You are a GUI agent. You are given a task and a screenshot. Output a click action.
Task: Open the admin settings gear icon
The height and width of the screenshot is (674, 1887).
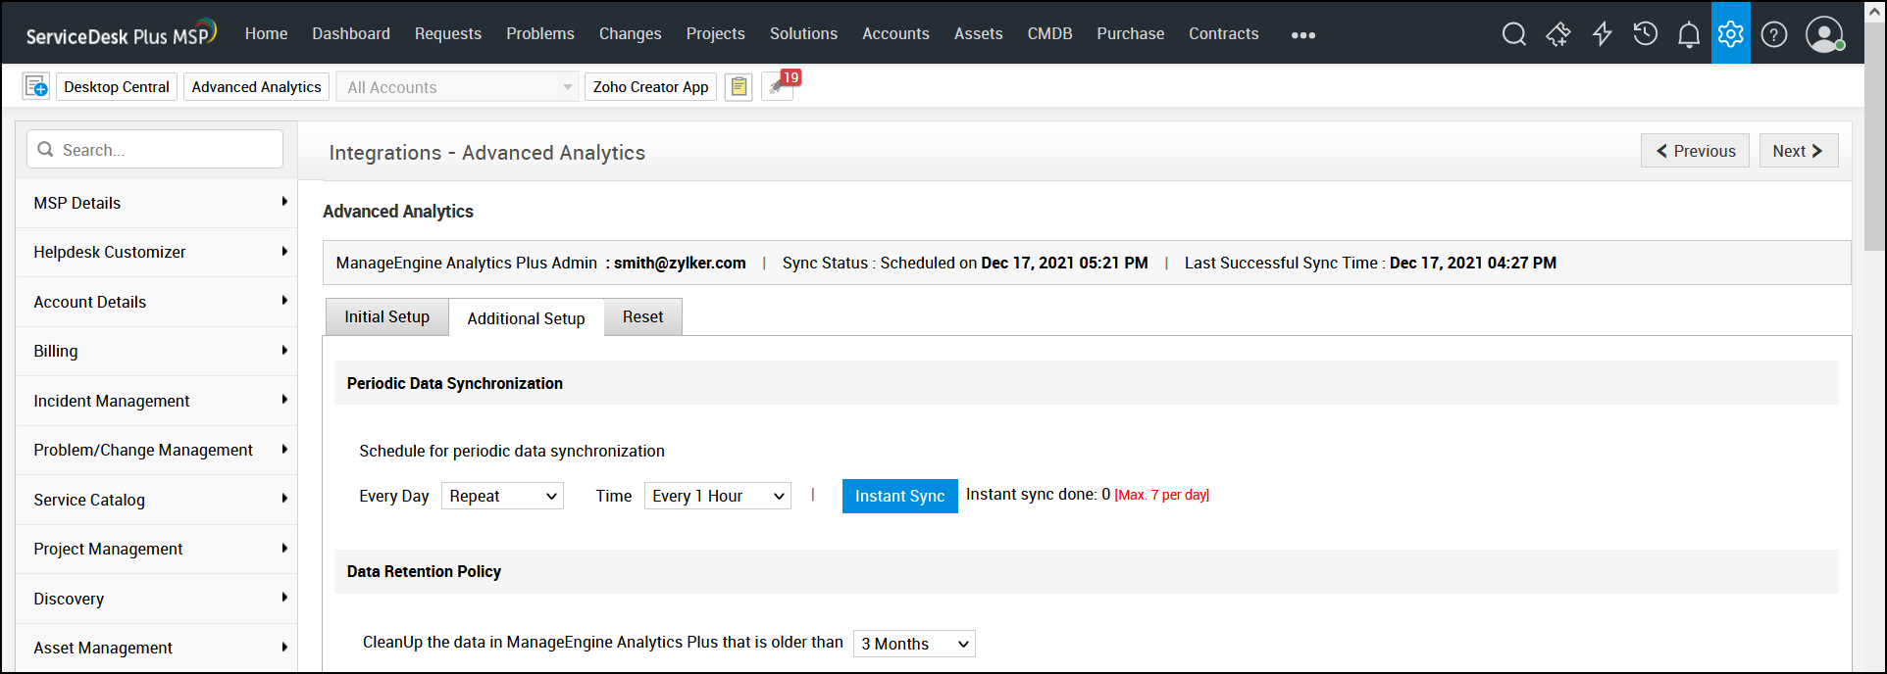[1731, 33]
